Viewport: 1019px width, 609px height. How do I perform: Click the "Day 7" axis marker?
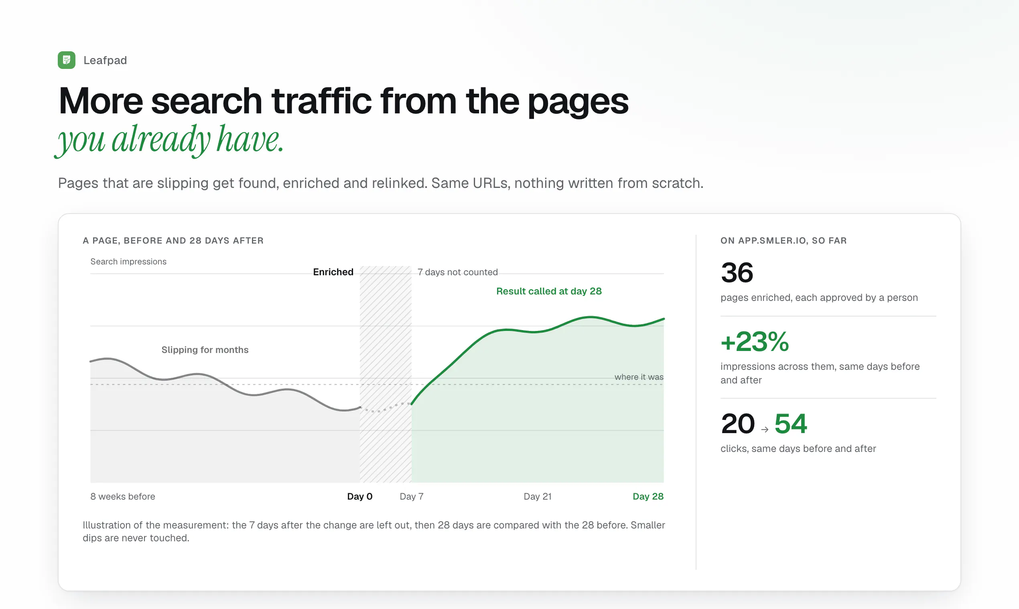click(x=412, y=496)
